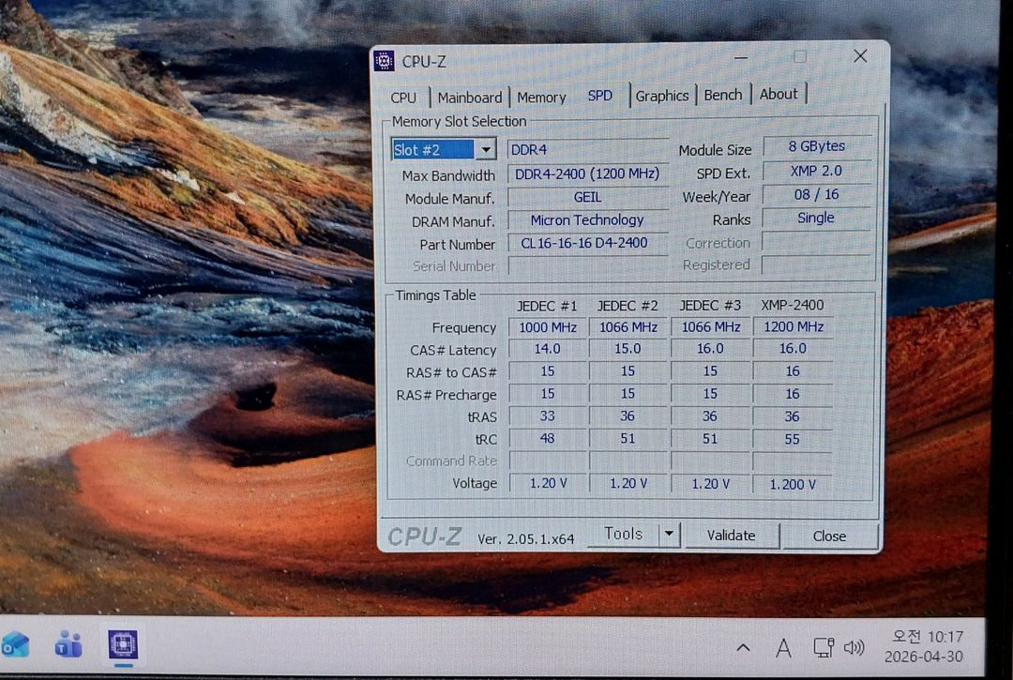Click the XMP-2400 column header
Viewport: 1013px width, 680px height.
[x=792, y=305]
